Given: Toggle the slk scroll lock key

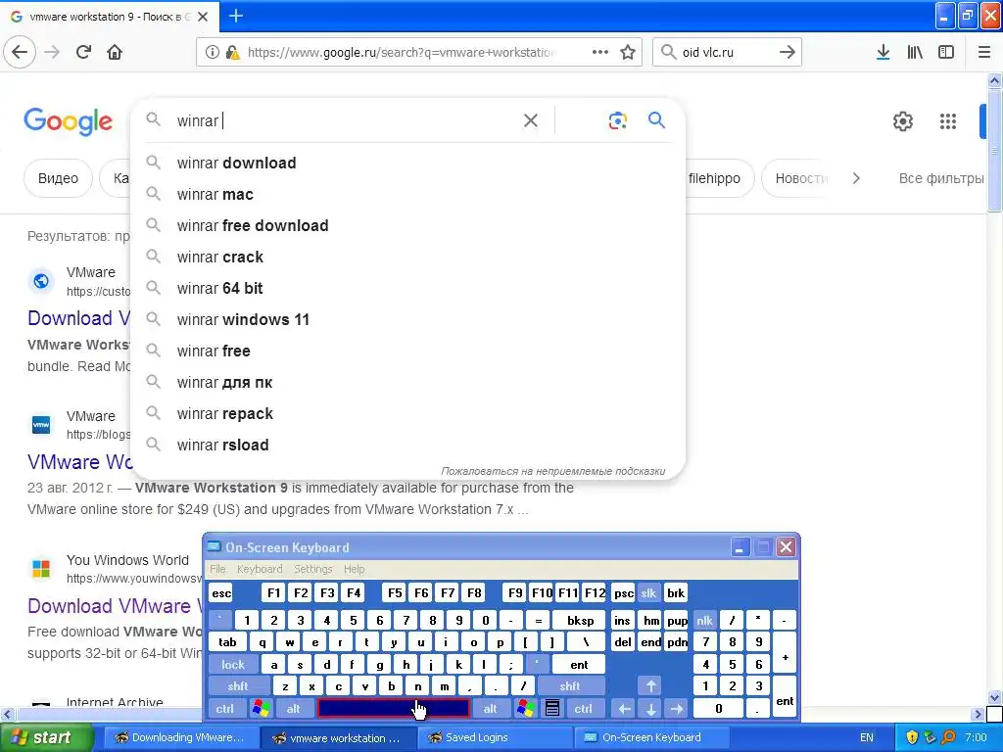Looking at the screenshot, I should click(x=648, y=592).
